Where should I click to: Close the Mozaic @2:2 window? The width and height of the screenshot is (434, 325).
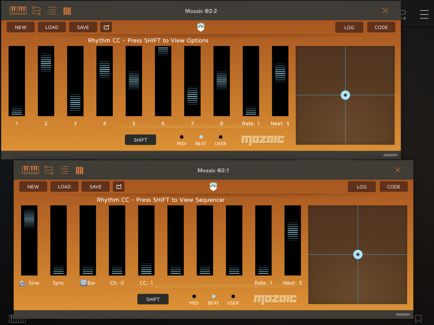[385, 10]
